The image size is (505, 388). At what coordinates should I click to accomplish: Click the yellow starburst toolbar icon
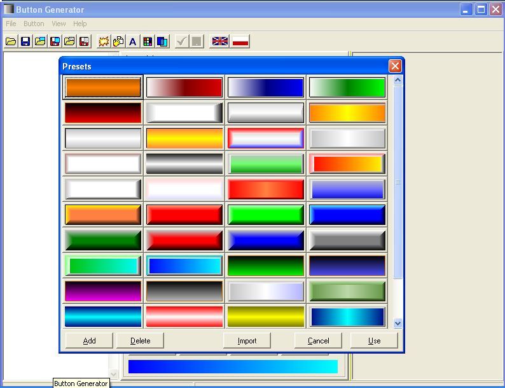[x=104, y=41]
